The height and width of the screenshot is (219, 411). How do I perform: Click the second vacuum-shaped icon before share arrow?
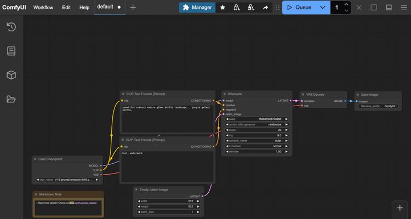251,8
